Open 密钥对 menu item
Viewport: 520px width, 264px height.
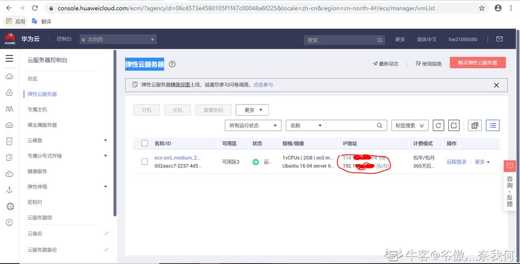point(35,202)
